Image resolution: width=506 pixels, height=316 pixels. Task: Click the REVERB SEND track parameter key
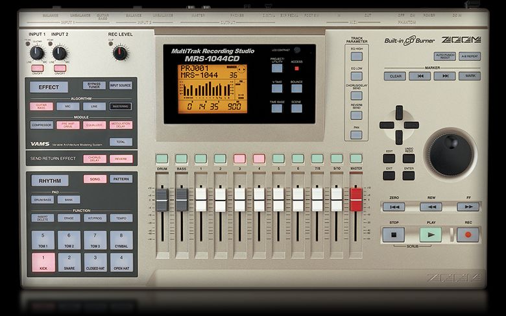click(x=357, y=115)
